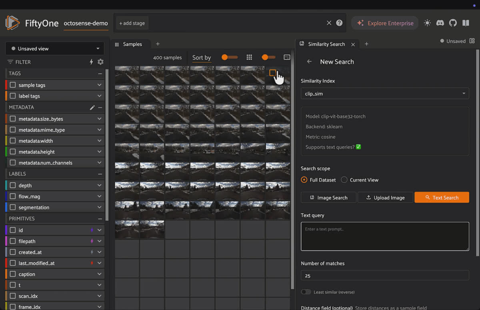Image resolution: width=480 pixels, height=310 pixels.
Task: Click the Image Search button
Action: (328, 198)
